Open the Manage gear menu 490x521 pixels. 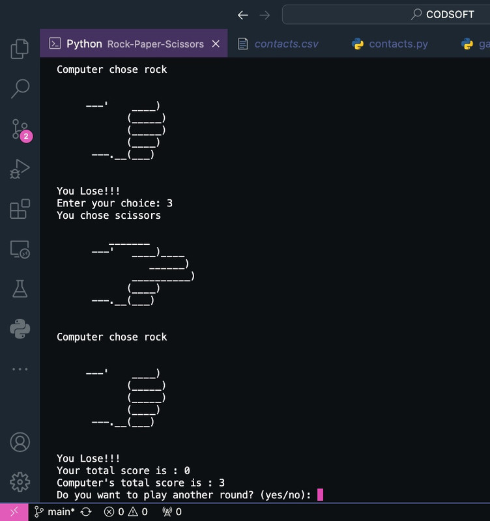click(x=20, y=482)
